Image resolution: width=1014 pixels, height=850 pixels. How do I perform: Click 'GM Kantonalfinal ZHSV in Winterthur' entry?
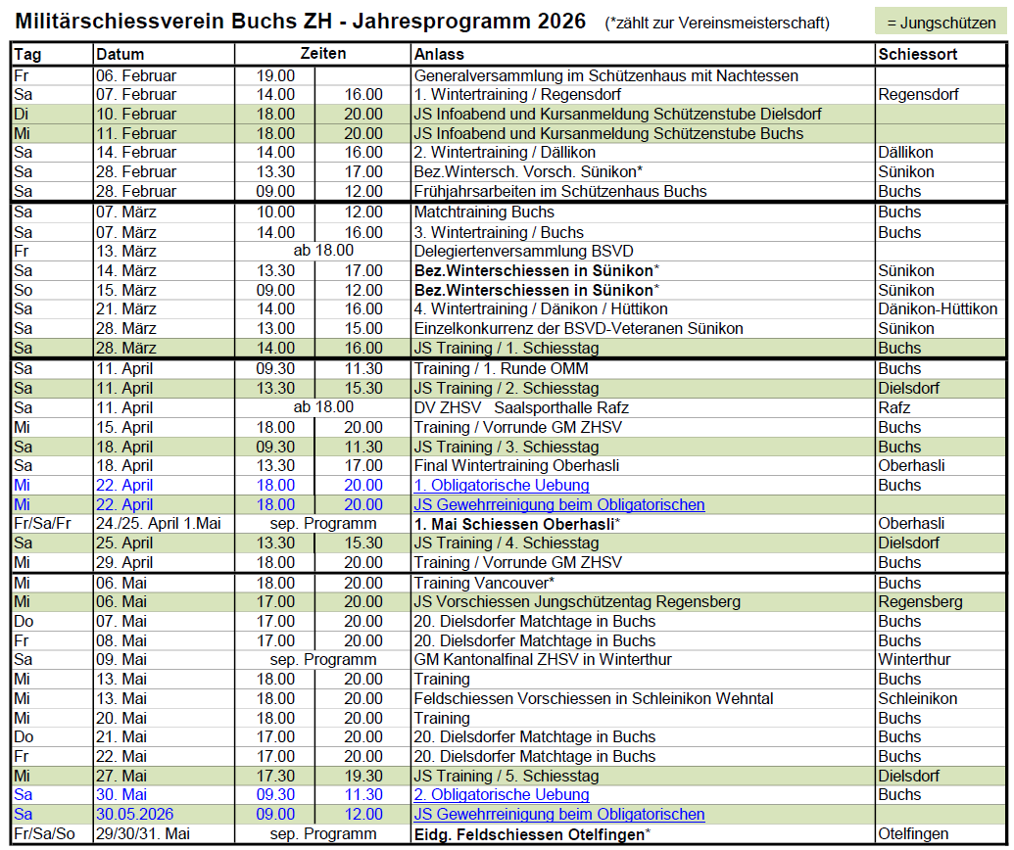pos(543,660)
